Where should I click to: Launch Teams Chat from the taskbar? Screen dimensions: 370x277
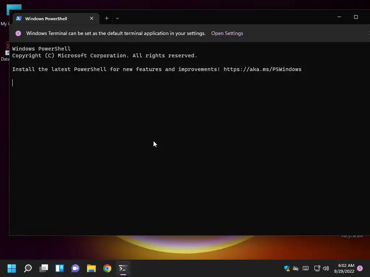(x=76, y=268)
